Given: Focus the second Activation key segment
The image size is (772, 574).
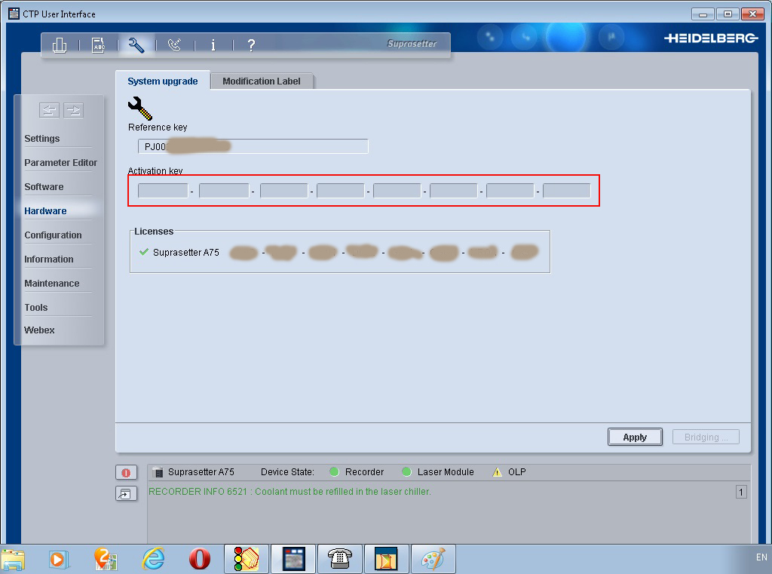Looking at the screenshot, I should point(224,191).
